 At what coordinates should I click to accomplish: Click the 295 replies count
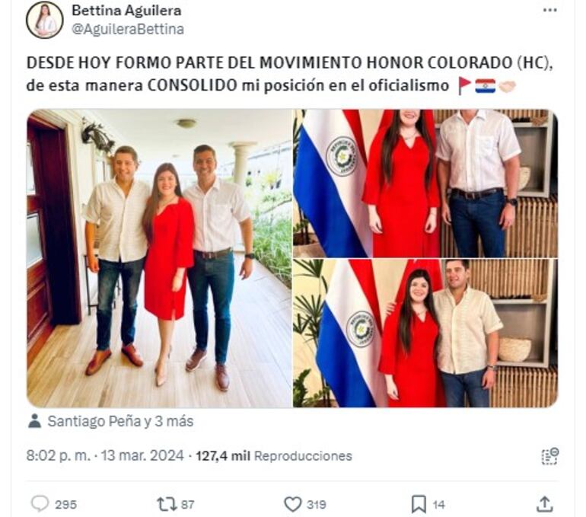tap(65, 505)
